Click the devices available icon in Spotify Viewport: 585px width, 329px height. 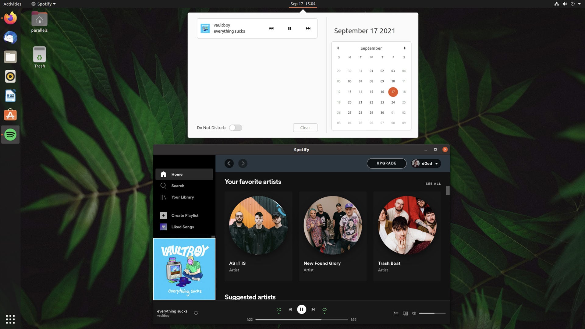coord(405,313)
